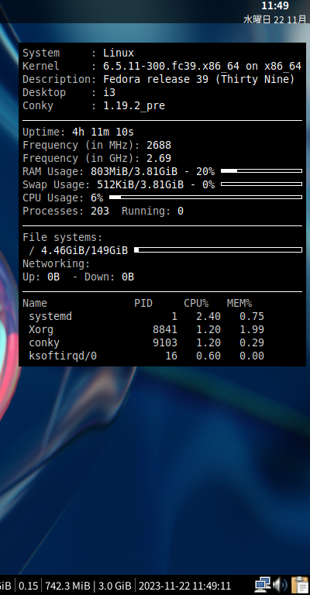The image size is (310, 595).
Task: Click the 742.3 MiB status bar entry
Action: [68, 586]
